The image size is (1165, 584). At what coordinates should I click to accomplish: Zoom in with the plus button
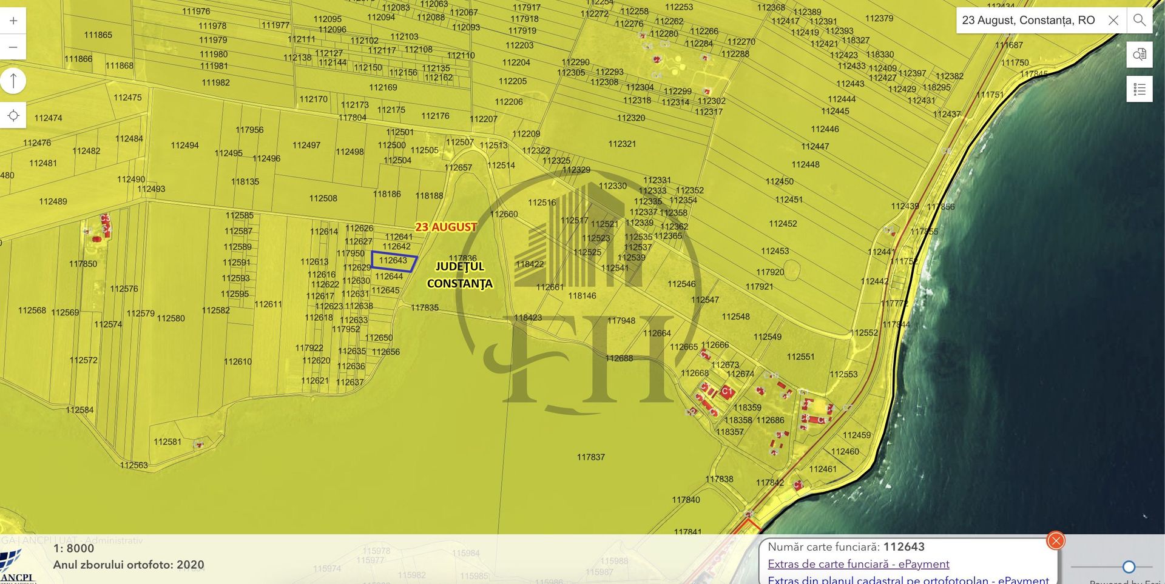(x=13, y=21)
